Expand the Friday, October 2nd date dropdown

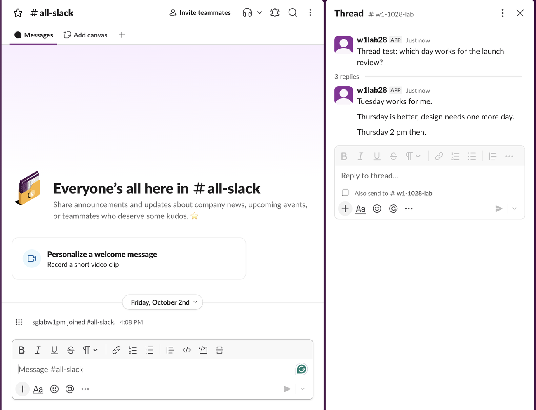pos(162,302)
